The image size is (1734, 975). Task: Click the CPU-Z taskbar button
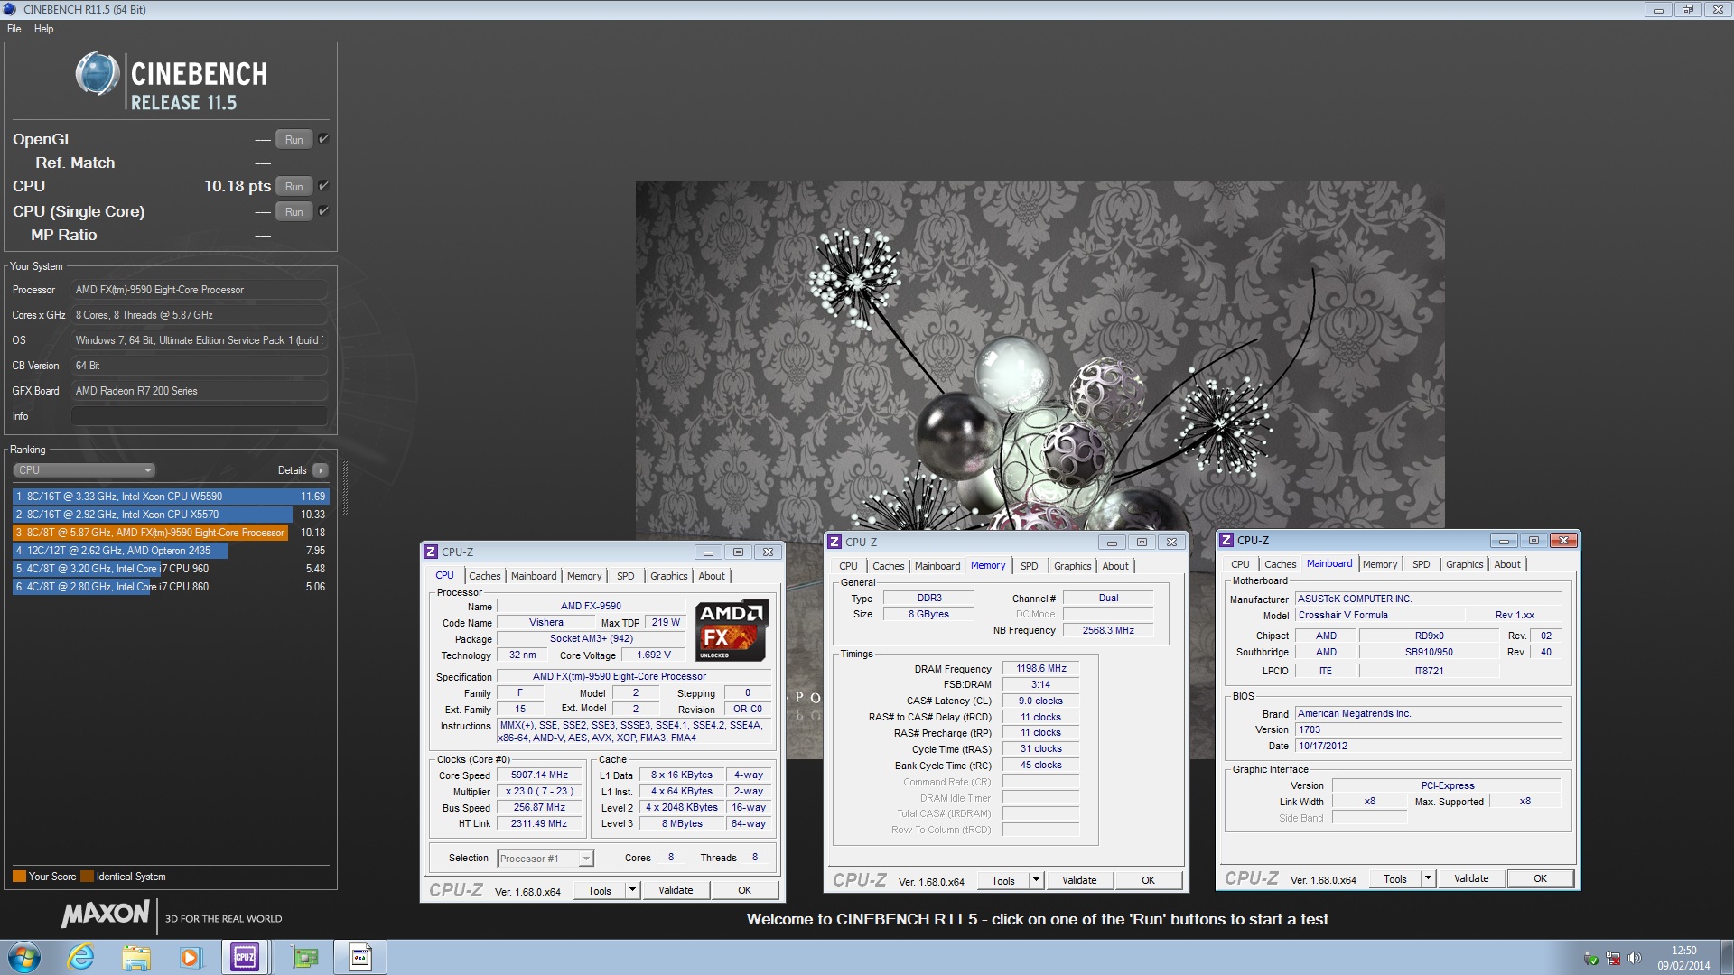coord(245,957)
